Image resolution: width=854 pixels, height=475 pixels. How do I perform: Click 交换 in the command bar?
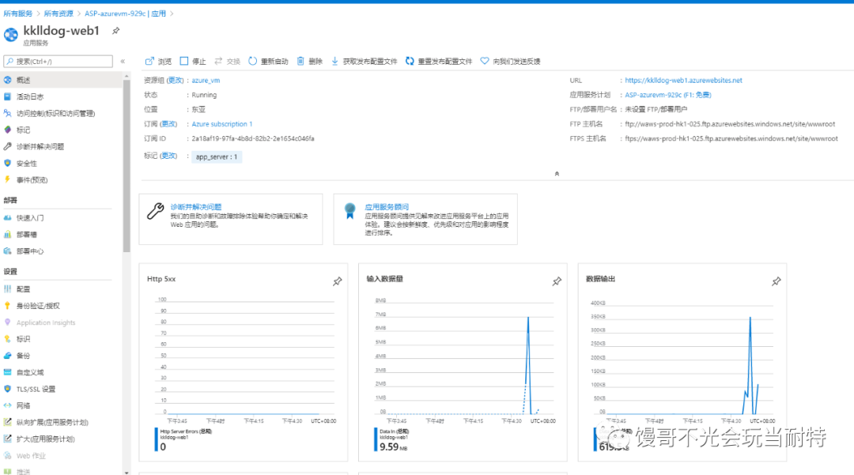click(227, 62)
